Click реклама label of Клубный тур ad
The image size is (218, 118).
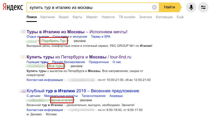(x=86, y=100)
